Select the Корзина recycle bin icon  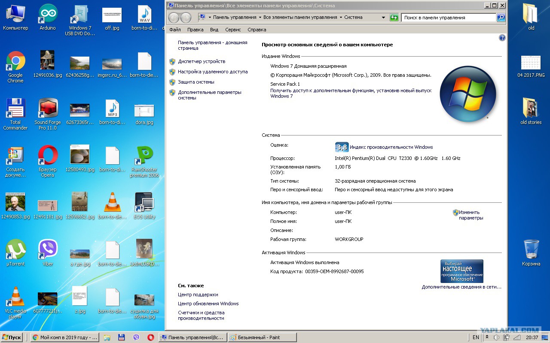click(531, 253)
